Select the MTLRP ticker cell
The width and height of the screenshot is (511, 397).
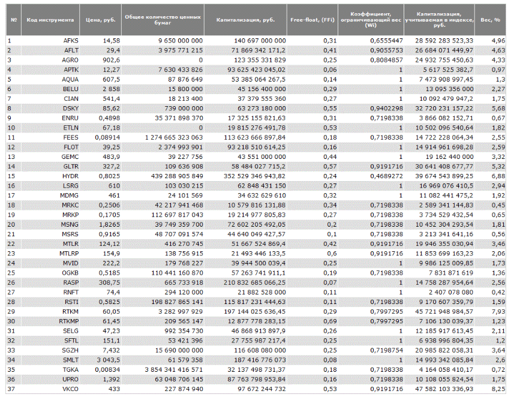[68, 254]
